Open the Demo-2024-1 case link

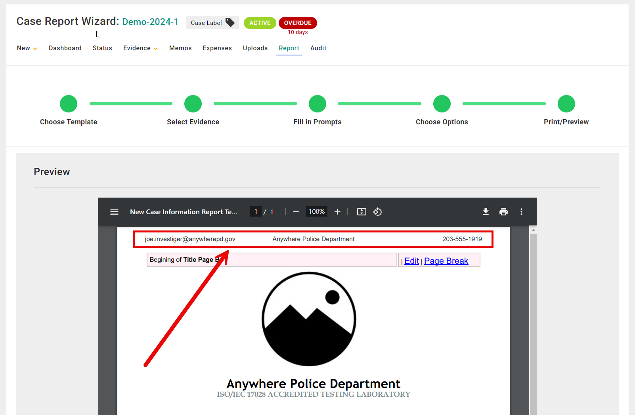pyautogui.click(x=150, y=22)
